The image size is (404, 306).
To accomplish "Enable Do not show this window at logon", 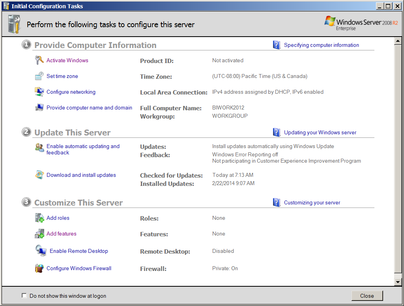I will (x=24, y=296).
